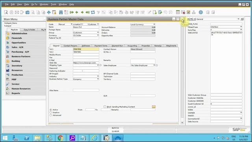The width and height of the screenshot is (252, 142).
Task: Open Business Partners module
Action: 21,56
